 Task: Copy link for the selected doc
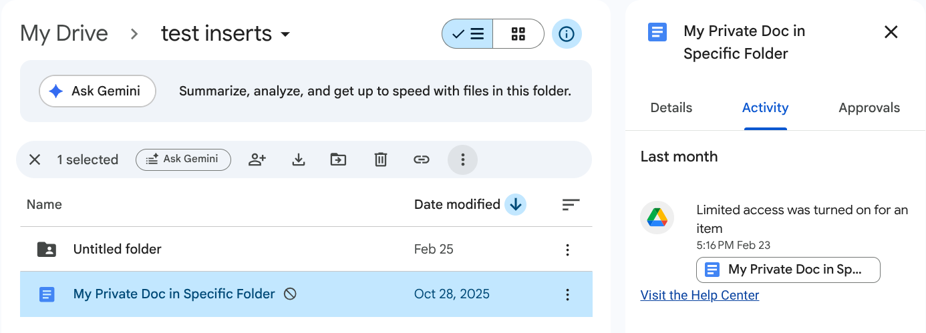pyautogui.click(x=421, y=159)
